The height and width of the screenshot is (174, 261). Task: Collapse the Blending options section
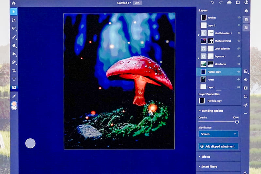(211, 111)
